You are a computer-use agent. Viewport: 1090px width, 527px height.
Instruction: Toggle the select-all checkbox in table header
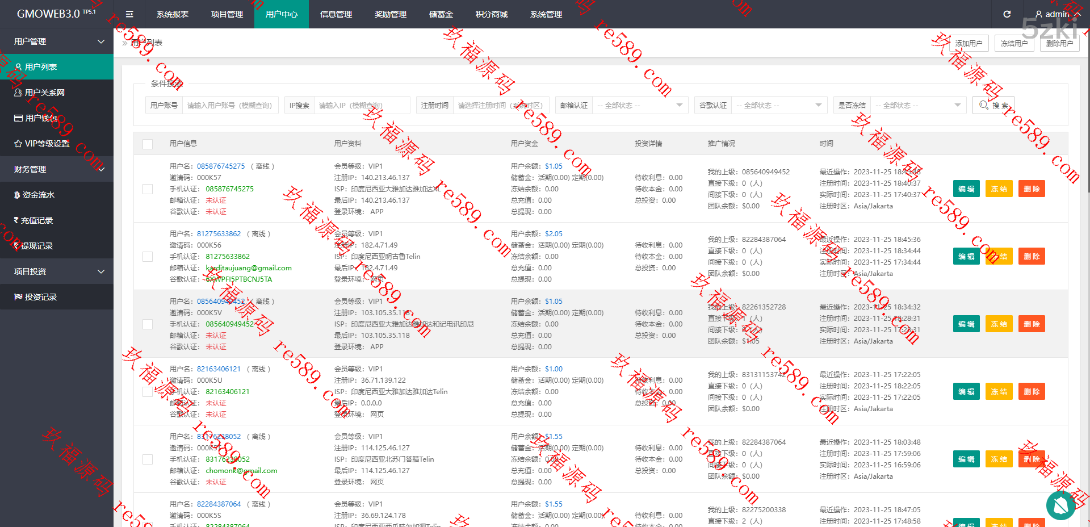click(148, 144)
